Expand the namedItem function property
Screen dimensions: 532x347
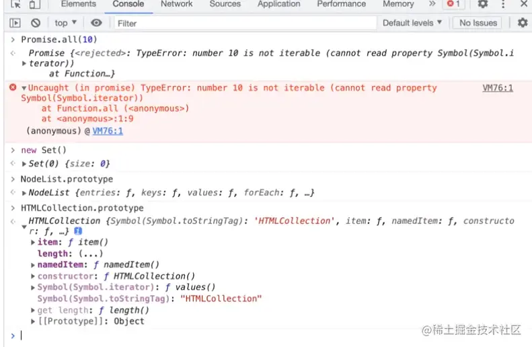click(x=33, y=265)
